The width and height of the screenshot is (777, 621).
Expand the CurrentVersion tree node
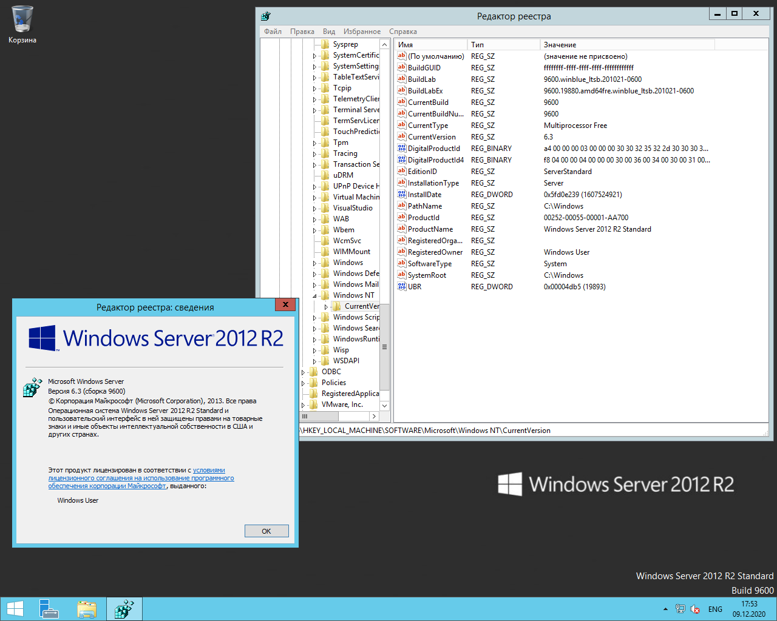click(x=326, y=307)
